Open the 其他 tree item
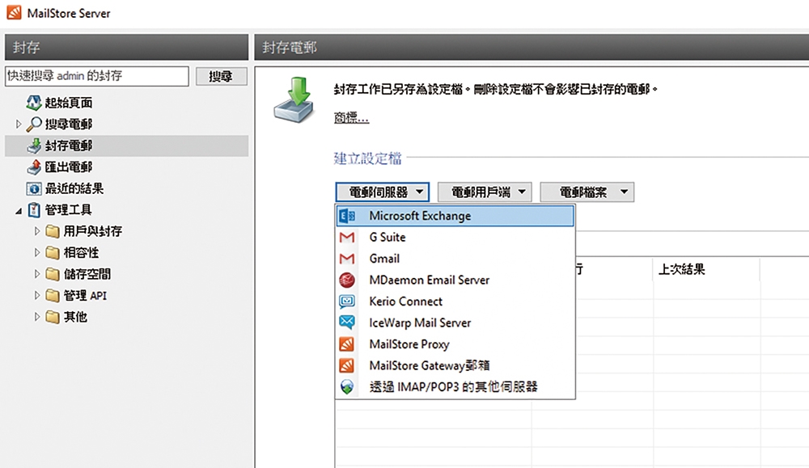809x468 pixels. [75, 317]
